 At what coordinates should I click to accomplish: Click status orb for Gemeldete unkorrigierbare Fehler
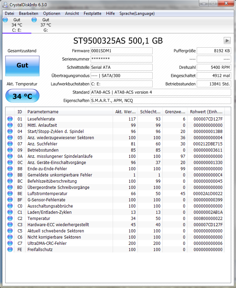(x=10, y=175)
